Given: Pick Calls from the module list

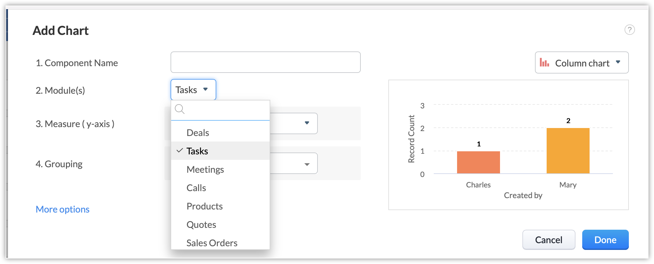Looking at the screenshot, I should click(196, 188).
